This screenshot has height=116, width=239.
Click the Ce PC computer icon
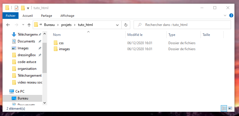[x=12, y=91]
